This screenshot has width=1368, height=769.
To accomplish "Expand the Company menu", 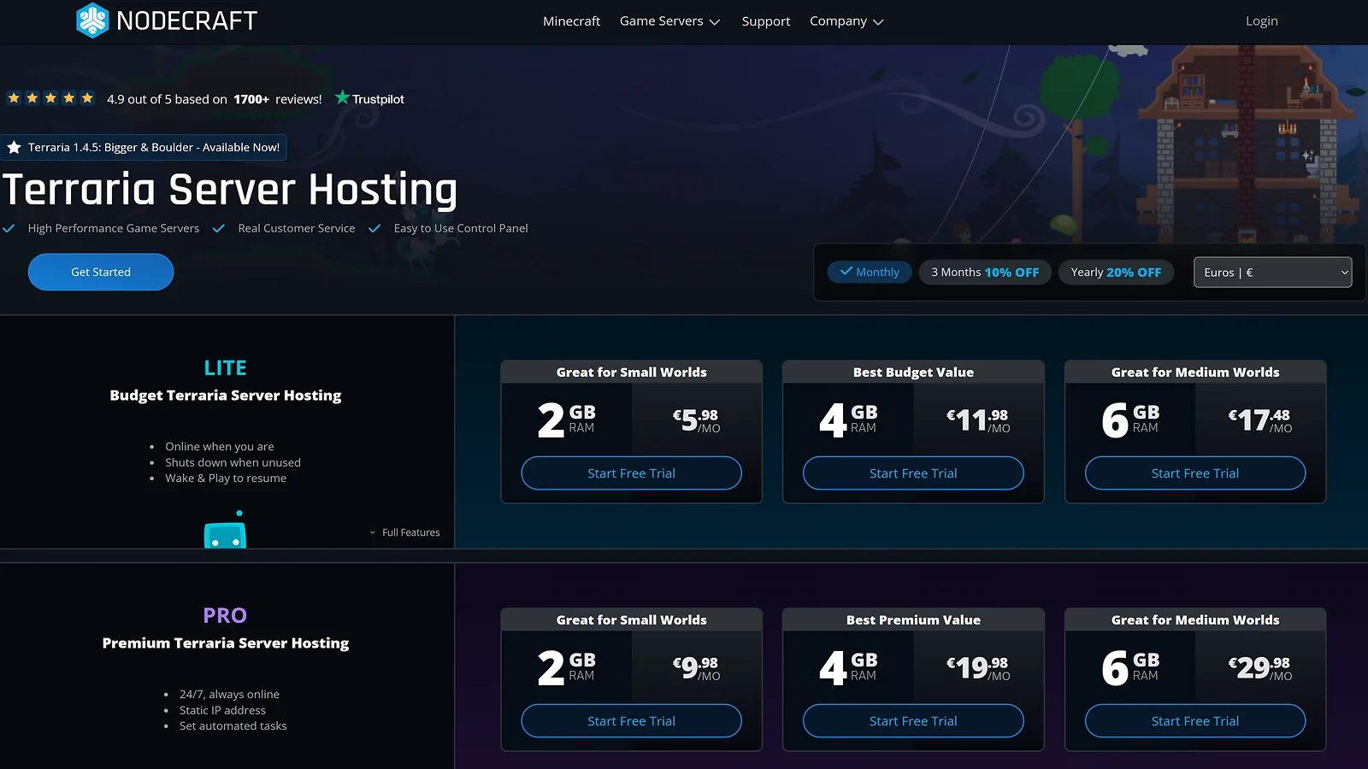I will click(x=846, y=21).
